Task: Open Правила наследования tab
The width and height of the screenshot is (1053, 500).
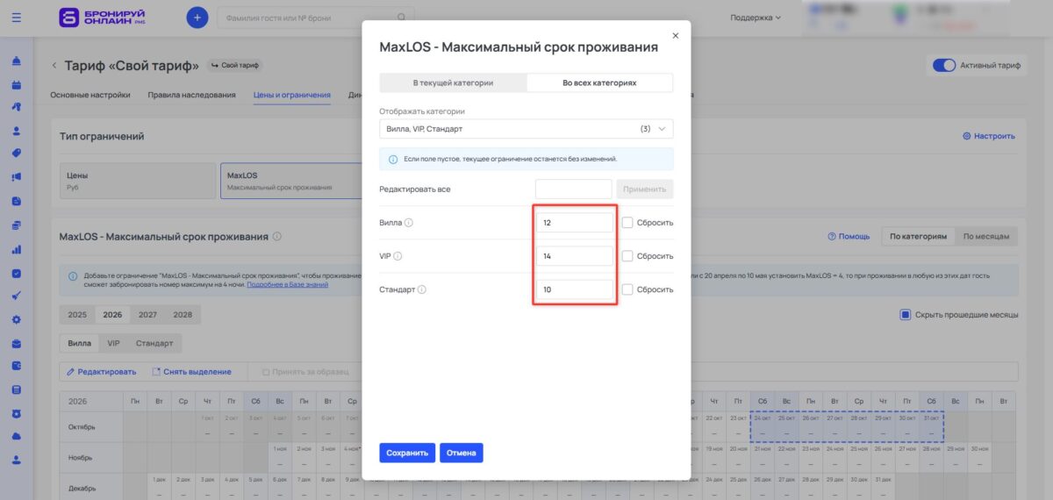Action: pos(191,95)
